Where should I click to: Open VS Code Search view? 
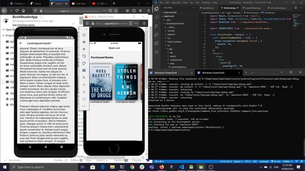point(157,17)
